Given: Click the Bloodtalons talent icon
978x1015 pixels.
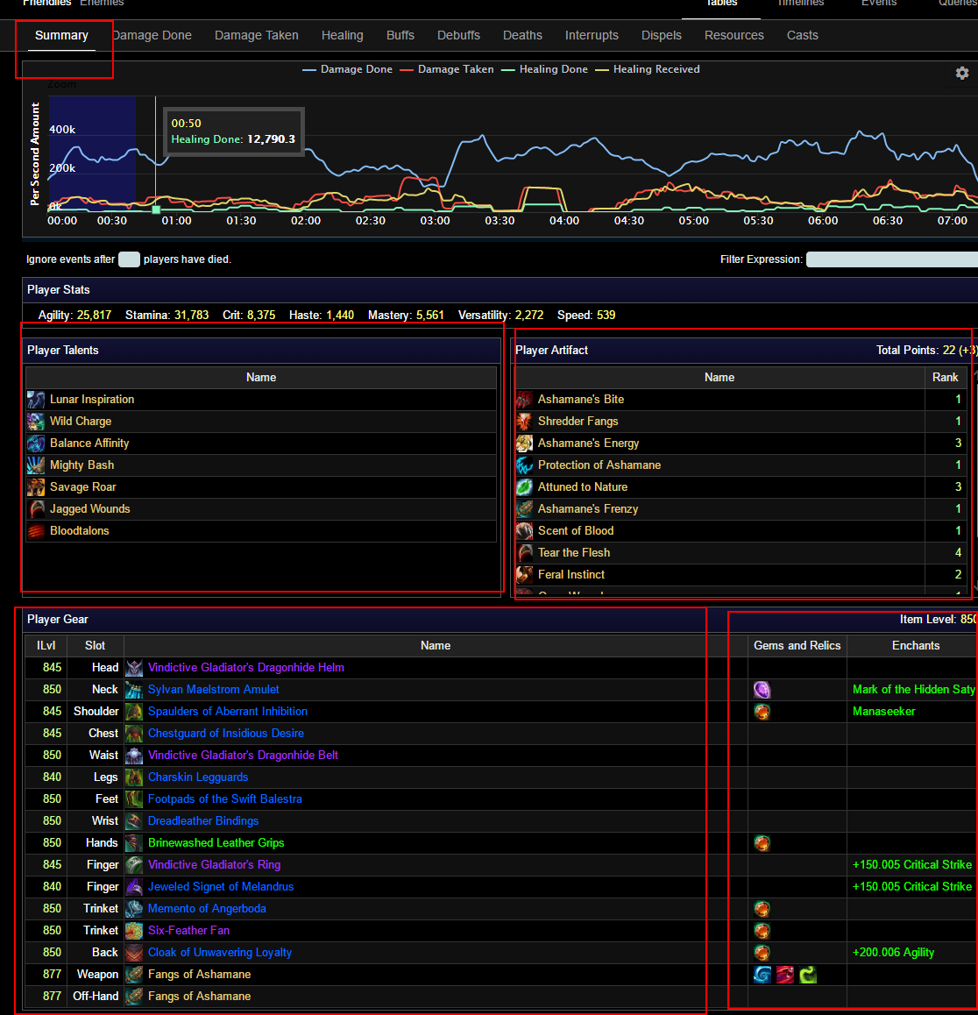Looking at the screenshot, I should [36, 531].
